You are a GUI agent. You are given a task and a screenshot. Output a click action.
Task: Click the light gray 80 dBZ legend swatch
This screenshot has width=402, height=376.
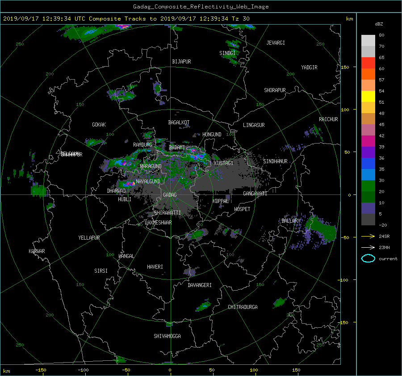tap(368, 40)
